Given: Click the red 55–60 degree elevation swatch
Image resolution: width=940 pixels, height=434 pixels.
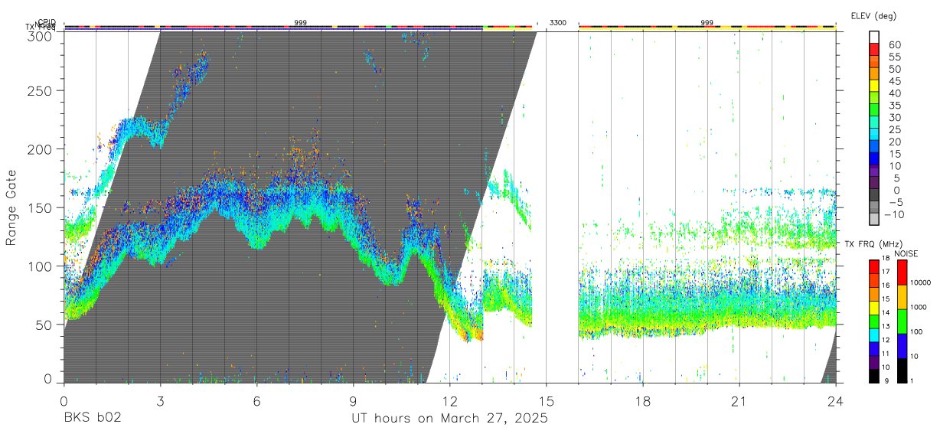Looking at the screenshot, I should tap(874, 51).
